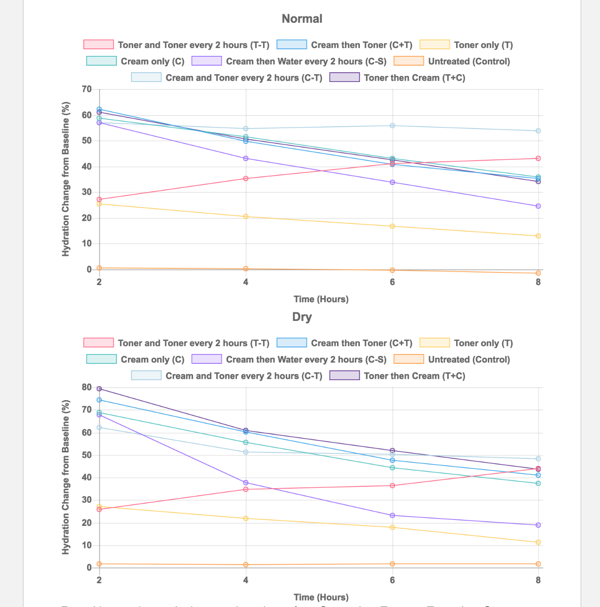Click 'Cream only (C)' teal swatch in Normal legend
Image resolution: width=600 pixels, height=607 pixels.
coord(101,61)
